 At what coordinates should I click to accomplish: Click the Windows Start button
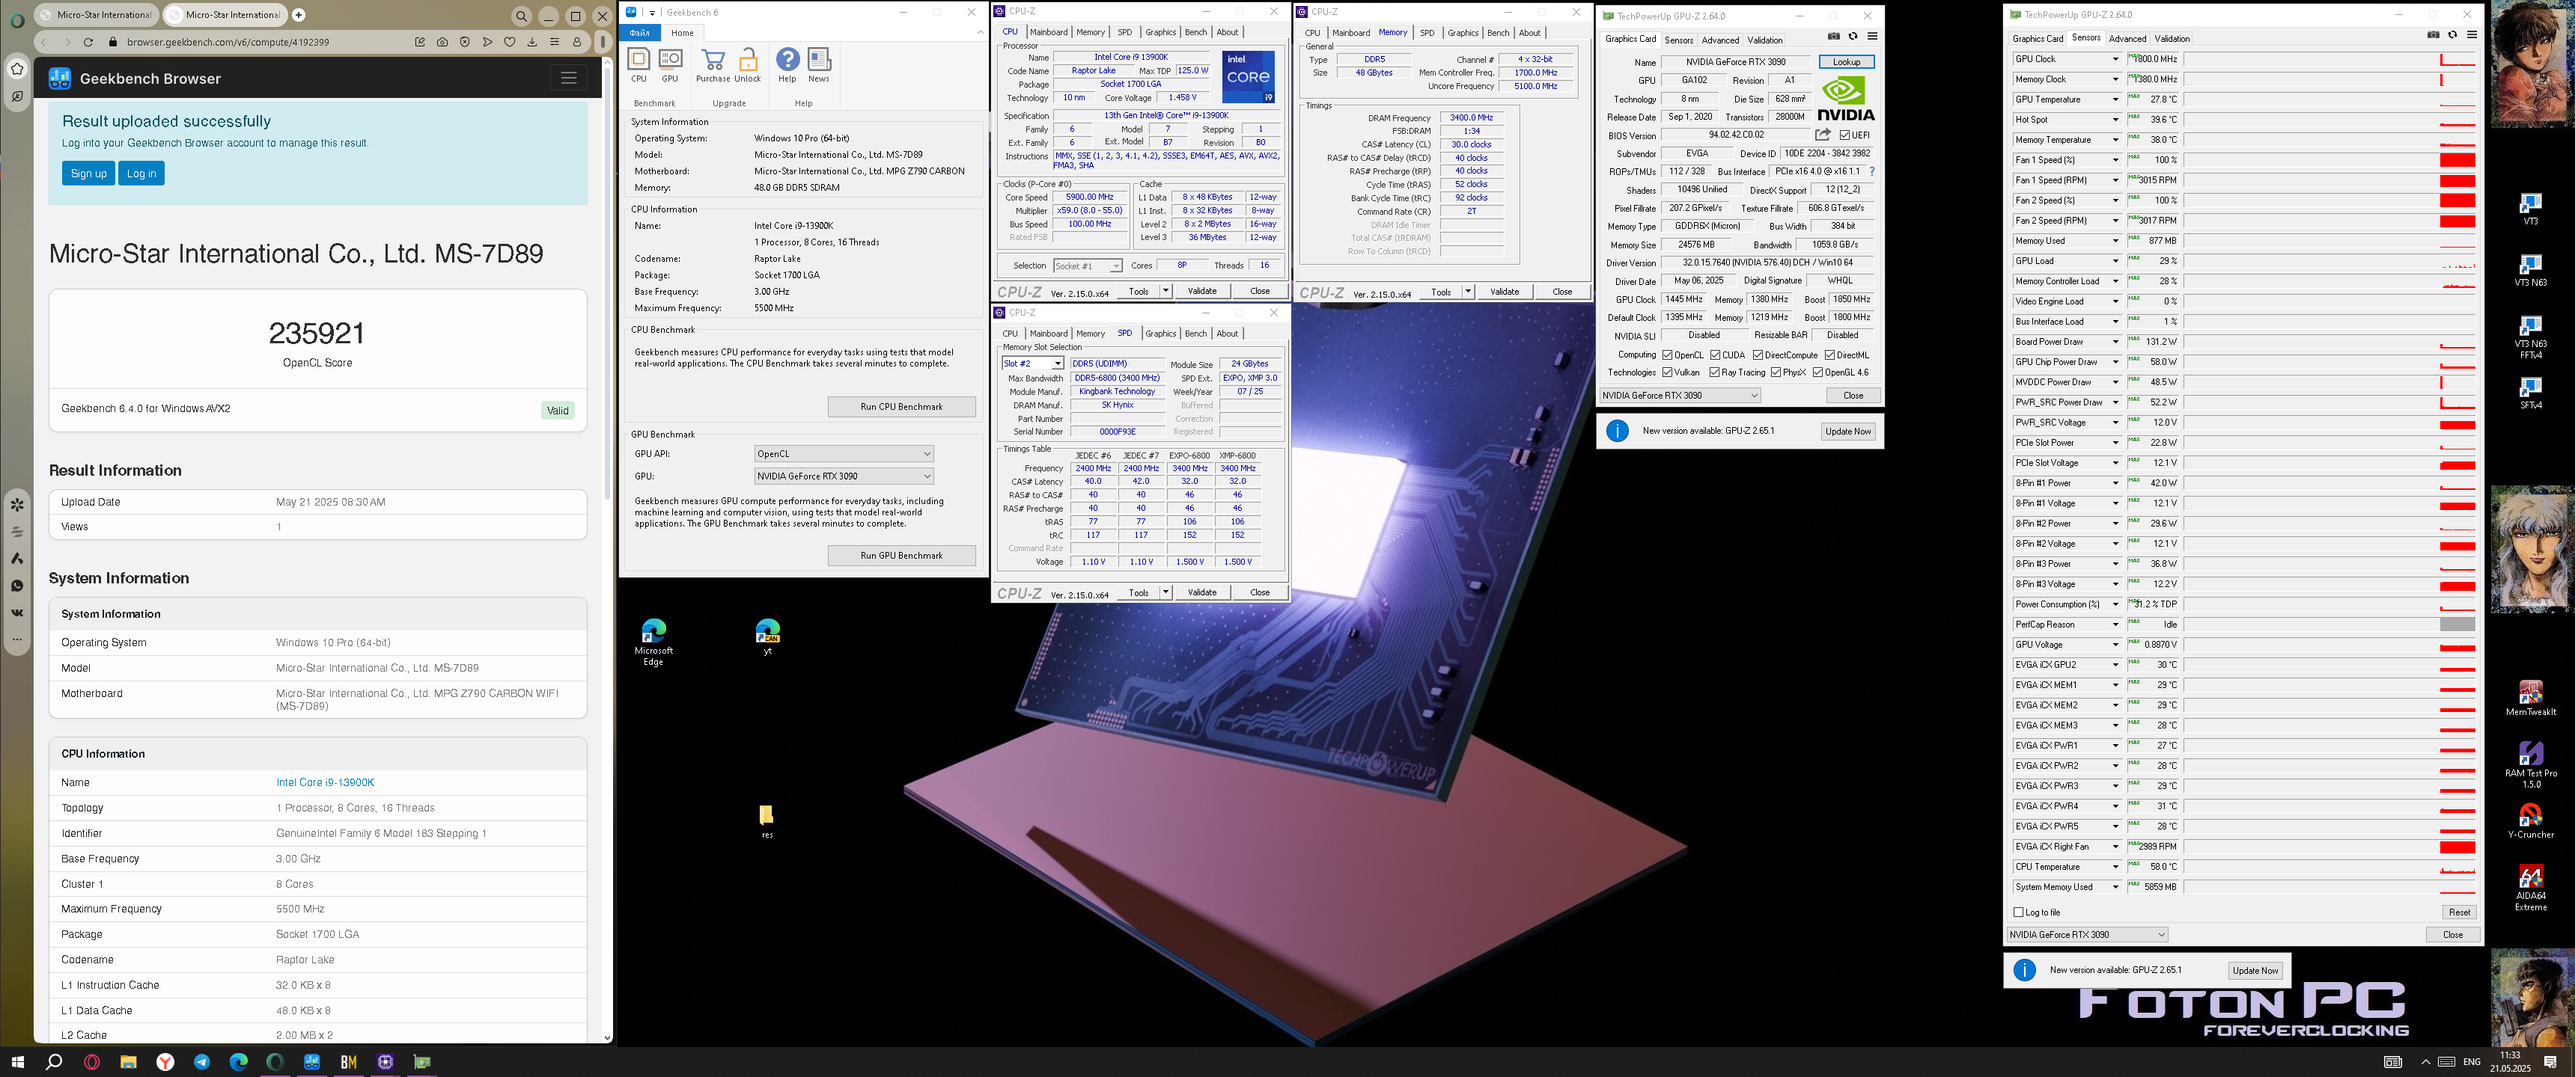[x=17, y=1062]
